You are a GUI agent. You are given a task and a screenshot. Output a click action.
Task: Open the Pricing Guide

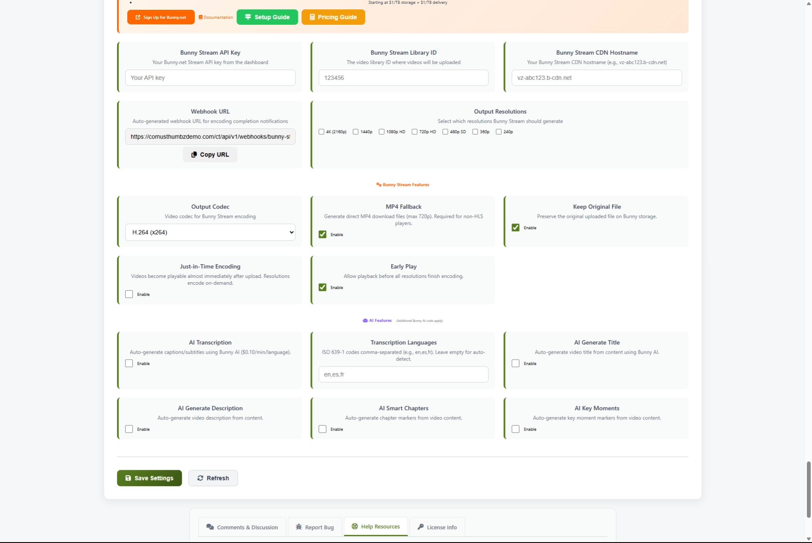(333, 17)
